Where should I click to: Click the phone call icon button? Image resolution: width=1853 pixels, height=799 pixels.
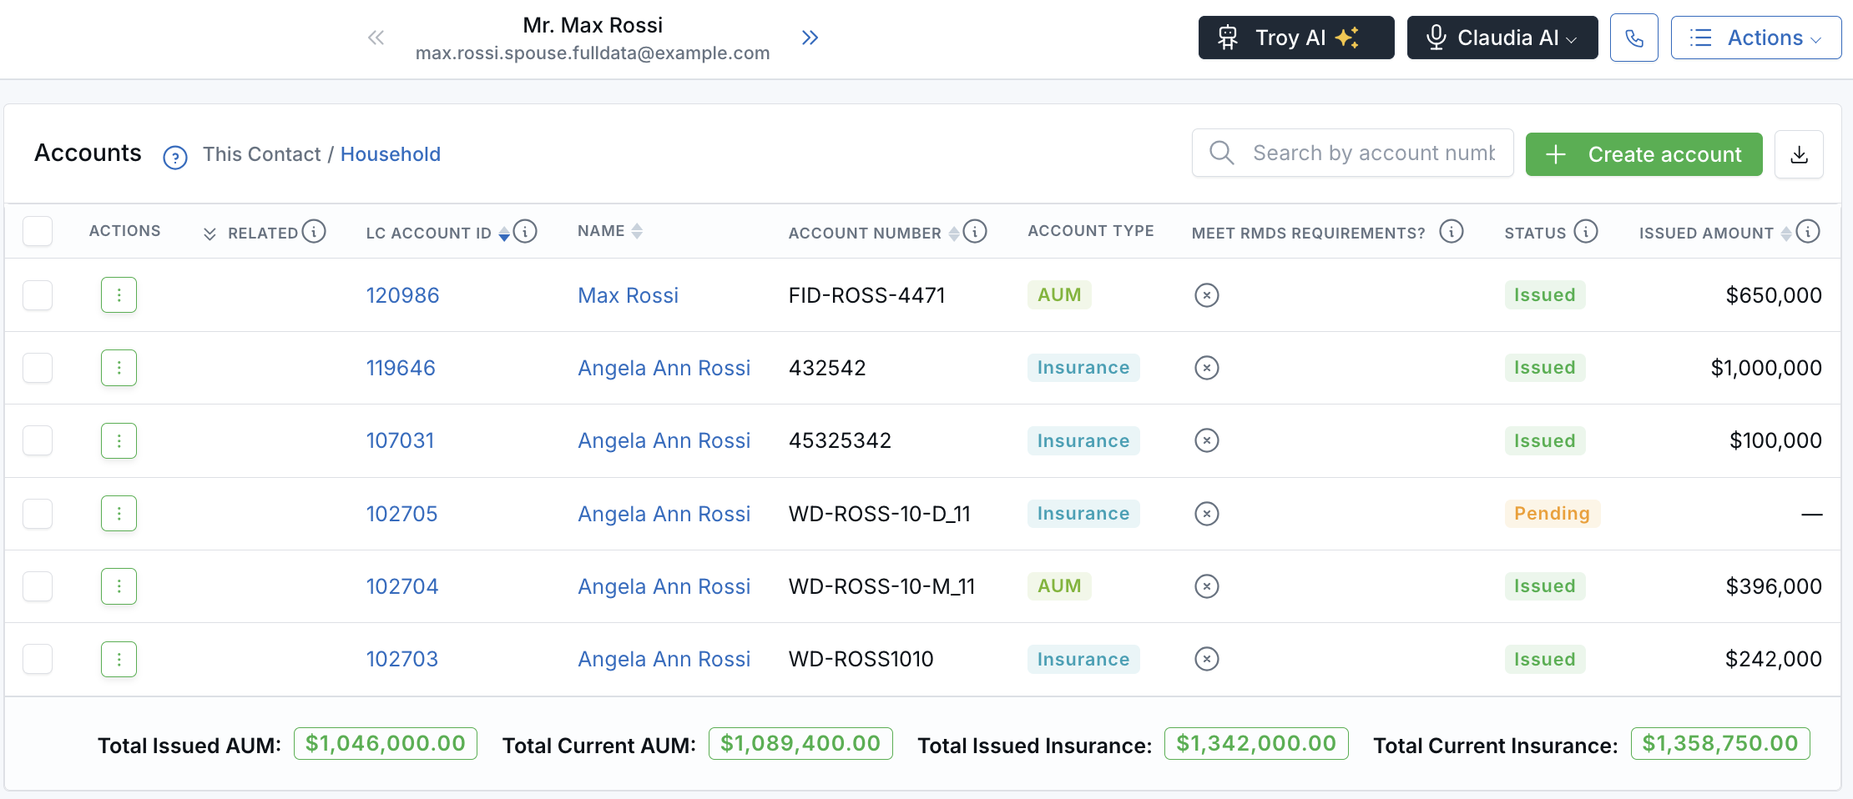[1634, 38]
